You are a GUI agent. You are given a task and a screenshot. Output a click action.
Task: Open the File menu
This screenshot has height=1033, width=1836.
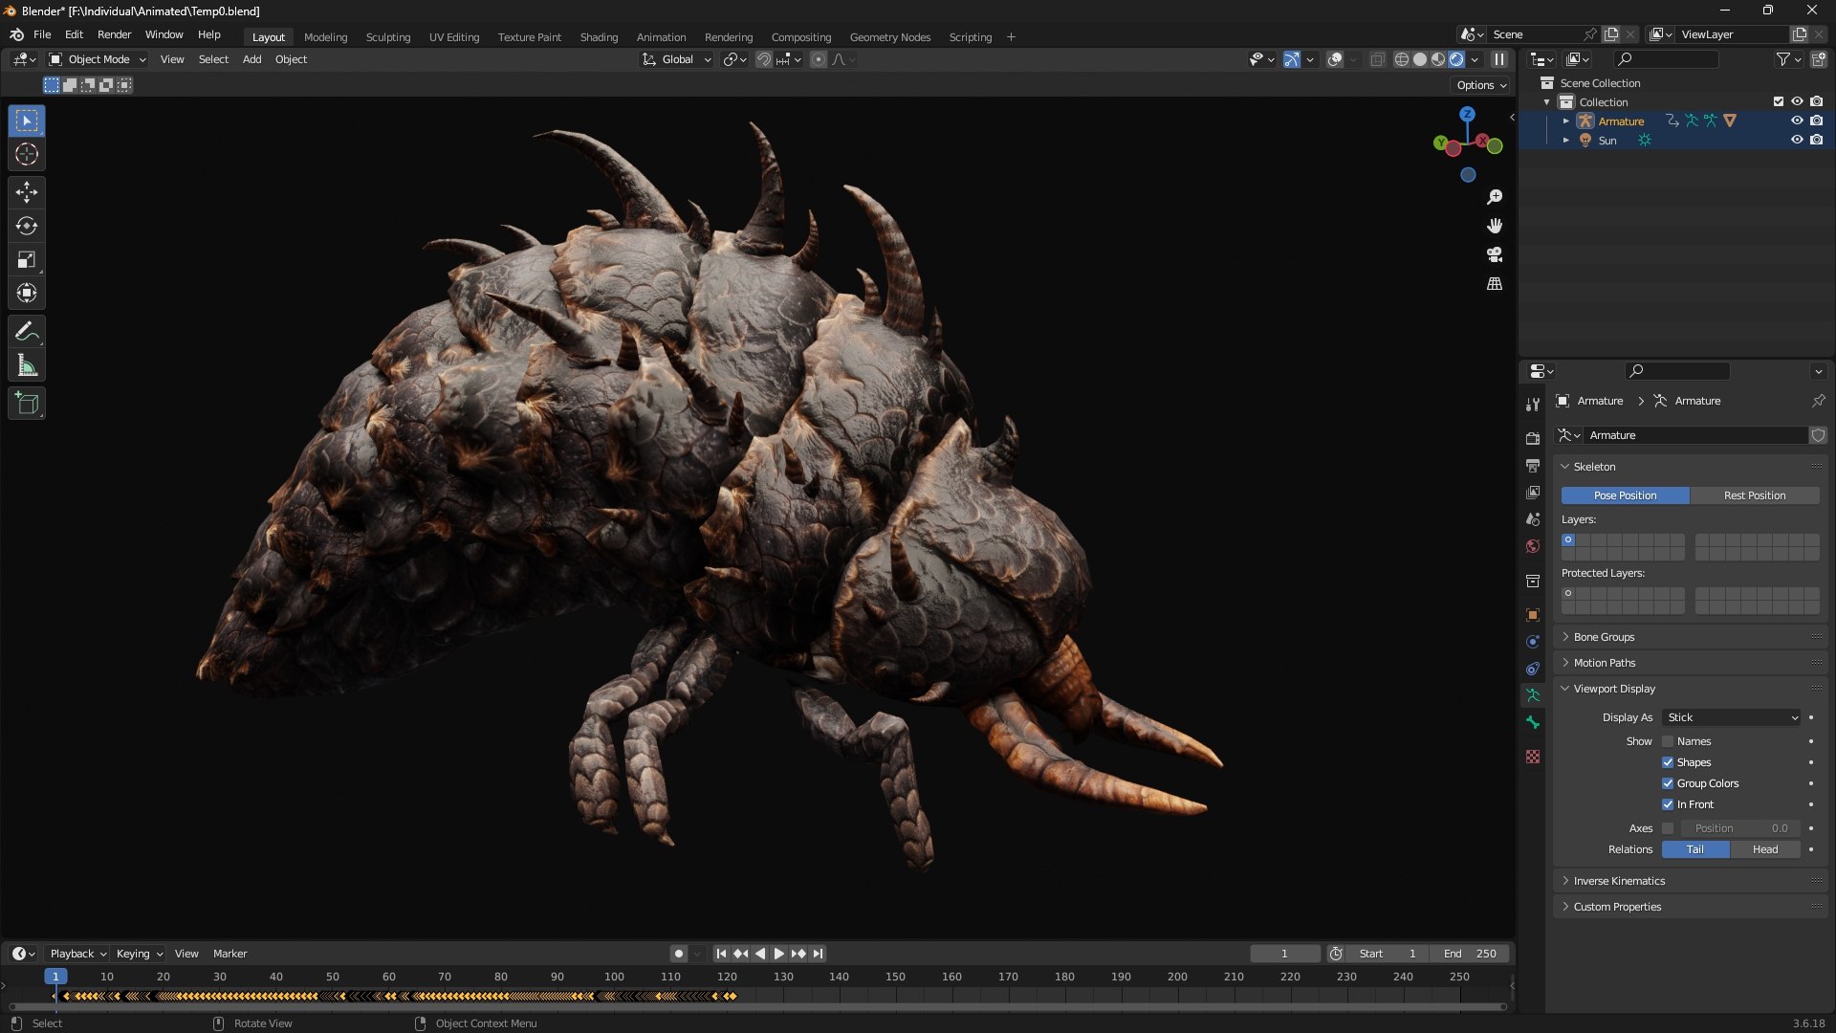tap(42, 34)
